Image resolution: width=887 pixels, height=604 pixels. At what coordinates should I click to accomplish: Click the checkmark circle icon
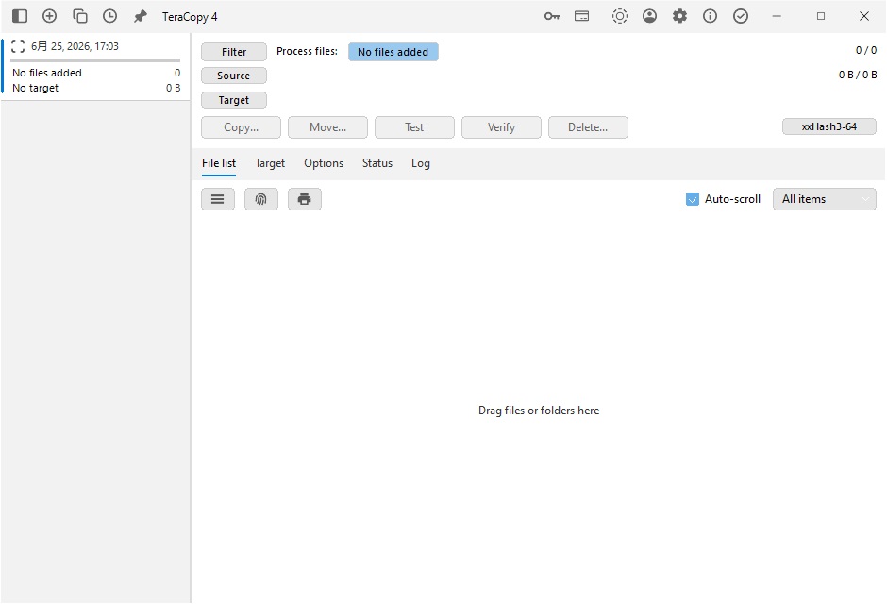click(x=741, y=16)
